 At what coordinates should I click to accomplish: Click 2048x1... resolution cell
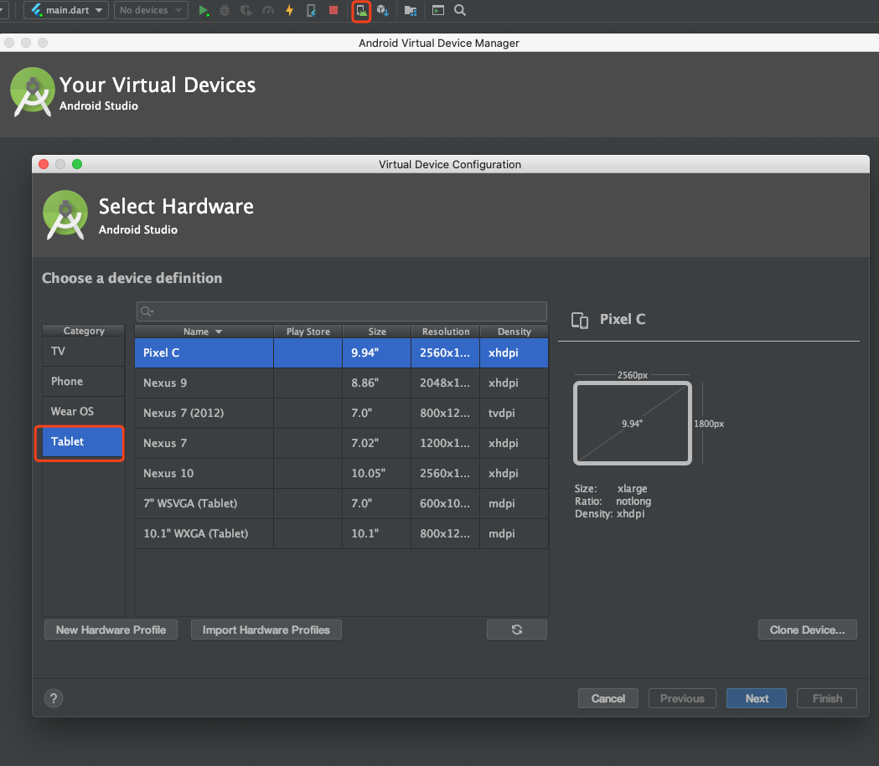tap(446, 383)
